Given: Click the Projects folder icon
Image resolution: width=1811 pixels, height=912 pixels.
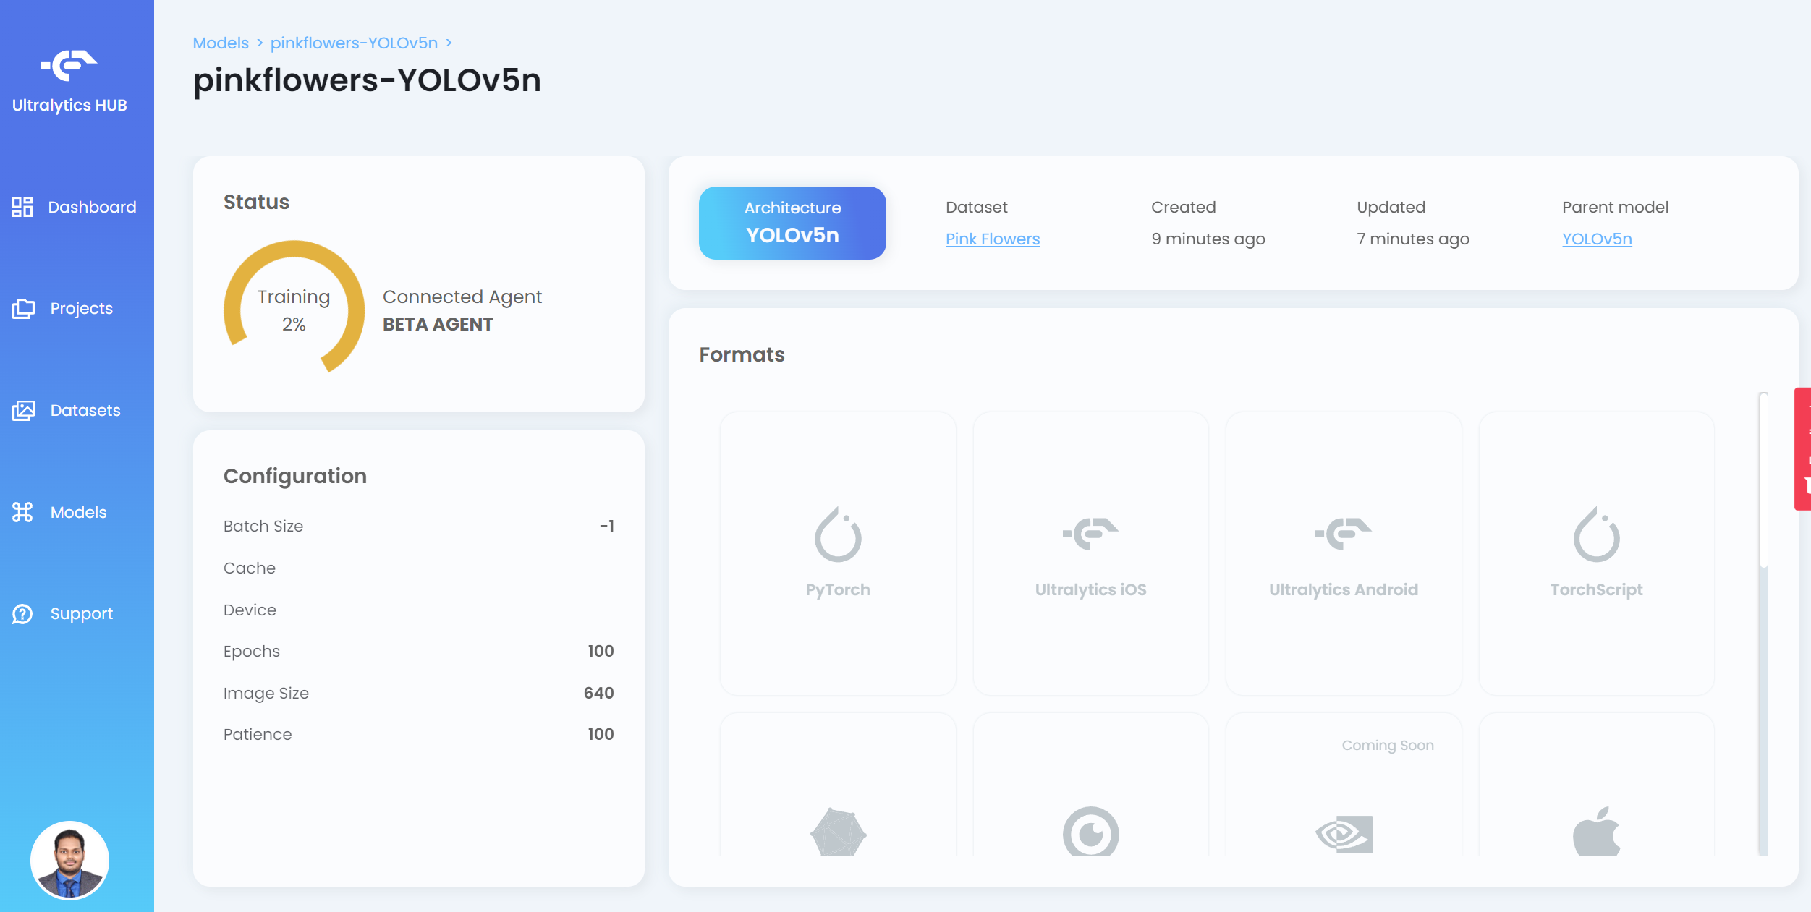Looking at the screenshot, I should [23, 309].
